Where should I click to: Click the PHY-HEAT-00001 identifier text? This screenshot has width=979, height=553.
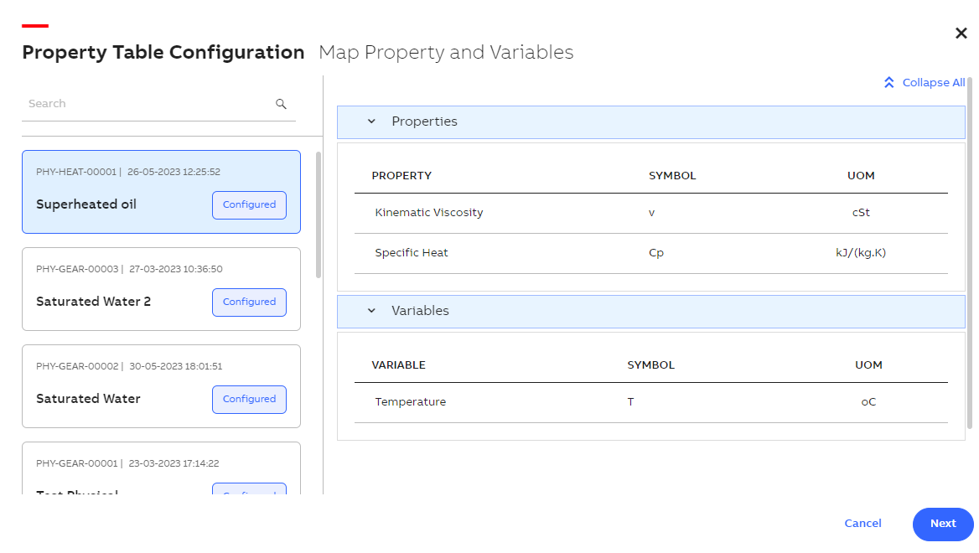click(76, 172)
